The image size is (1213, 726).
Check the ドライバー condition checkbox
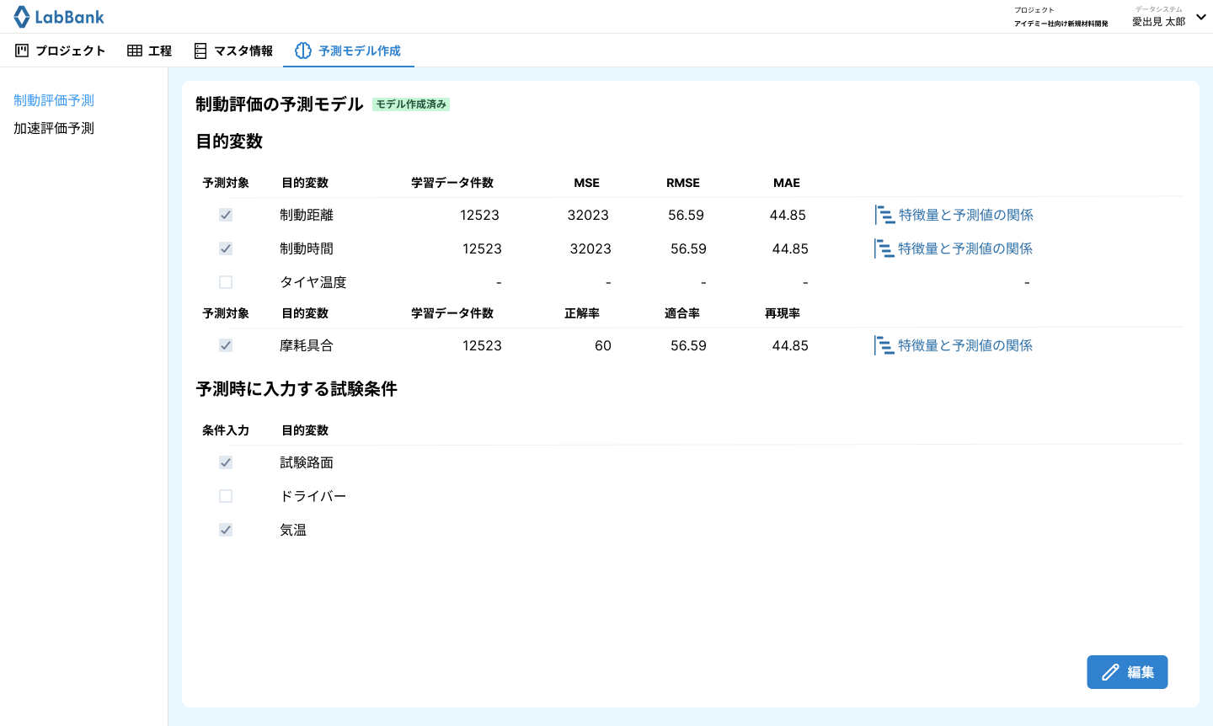tap(226, 496)
